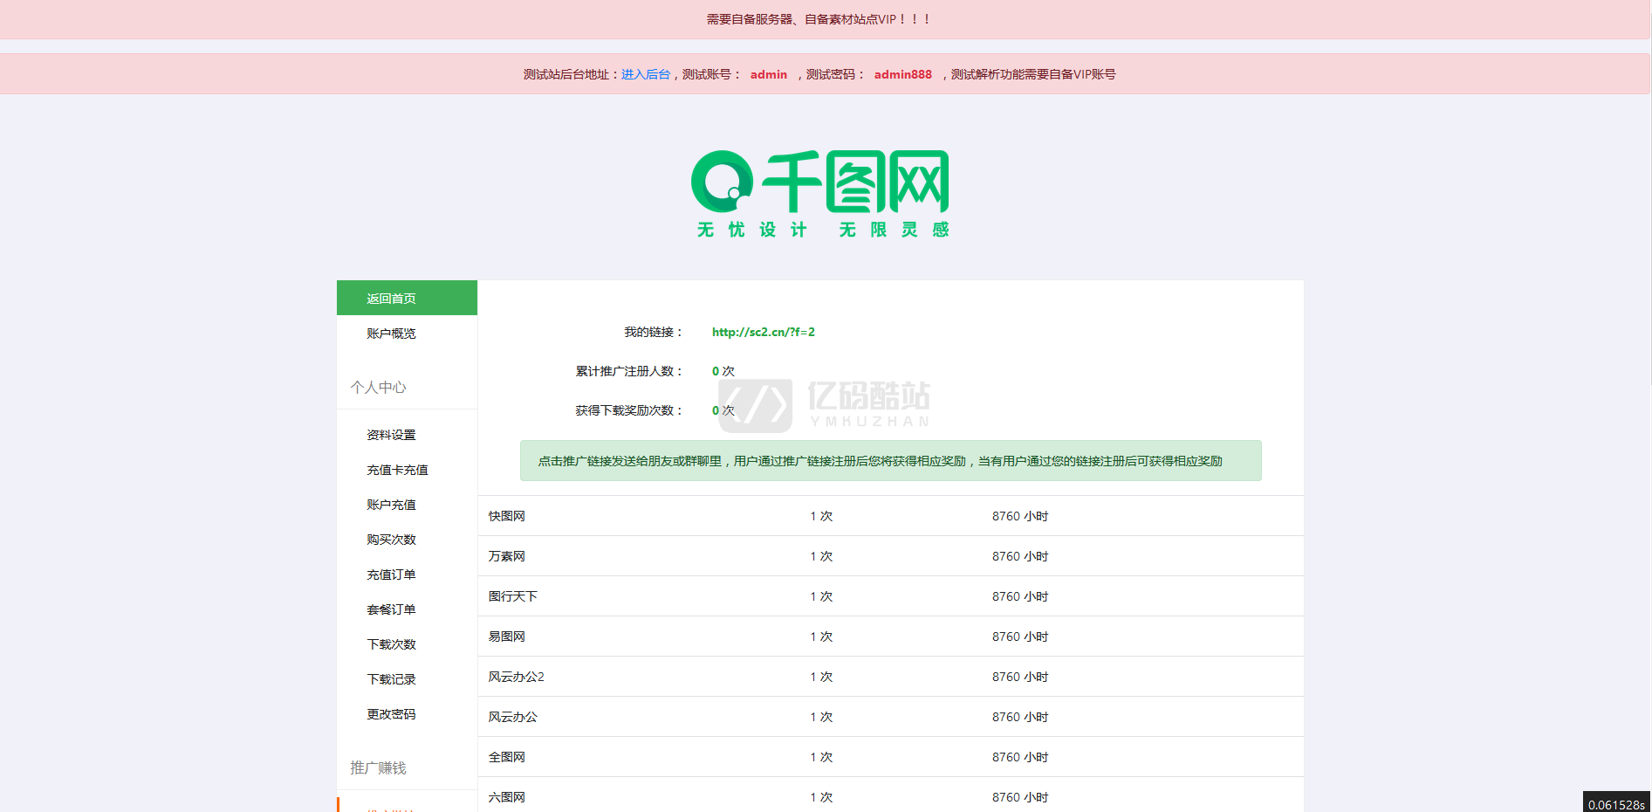Viewport: 1652px width, 812px height.
Task: Open 资料设置 in the sidebar
Action: tap(391, 435)
